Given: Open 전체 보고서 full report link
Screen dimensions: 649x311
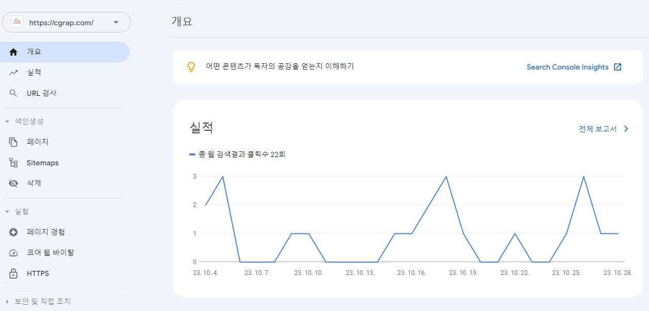Looking at the screenshot, I should point(598,129).
